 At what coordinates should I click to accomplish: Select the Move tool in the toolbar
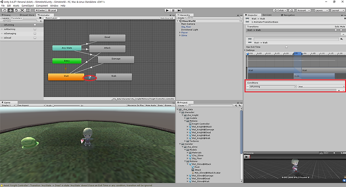pyautogui.click(x=11, y=11)
